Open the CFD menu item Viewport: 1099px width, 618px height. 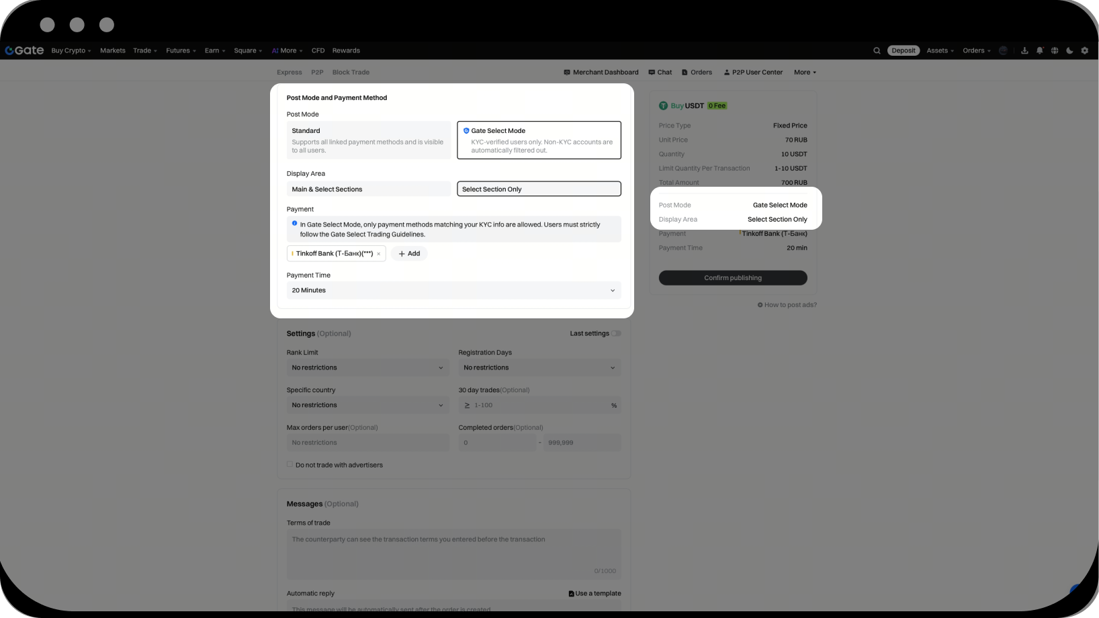tap(318, 50)
